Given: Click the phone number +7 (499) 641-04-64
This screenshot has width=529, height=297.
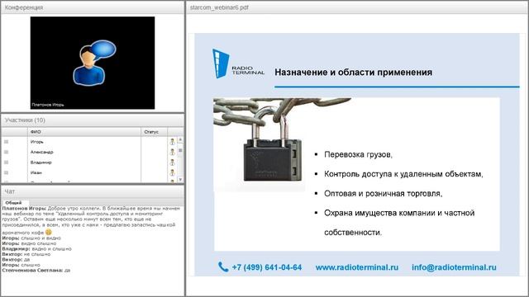Looking at the screenshot, I should tap(266, 267).
